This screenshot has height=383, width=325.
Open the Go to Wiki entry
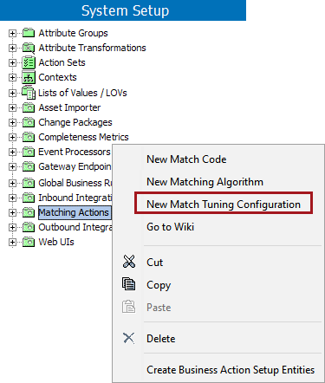[170, 227]
